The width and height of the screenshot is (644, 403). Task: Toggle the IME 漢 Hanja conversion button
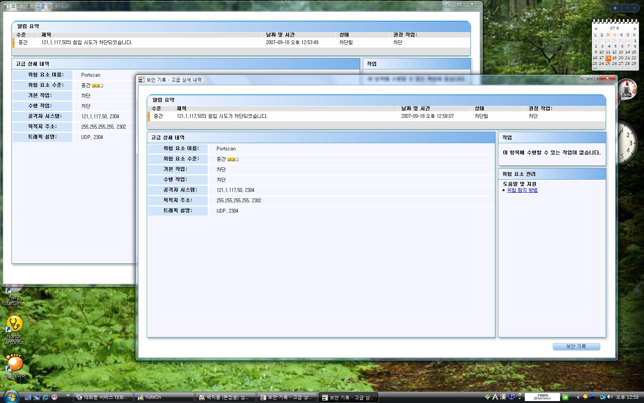pyautogui.click(x=503, y=397)
